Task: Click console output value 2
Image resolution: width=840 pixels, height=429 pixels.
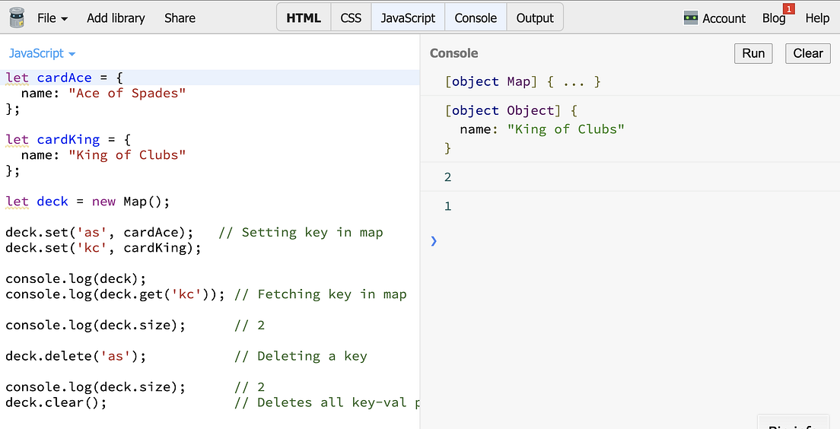Action: [x=448, y=177]
